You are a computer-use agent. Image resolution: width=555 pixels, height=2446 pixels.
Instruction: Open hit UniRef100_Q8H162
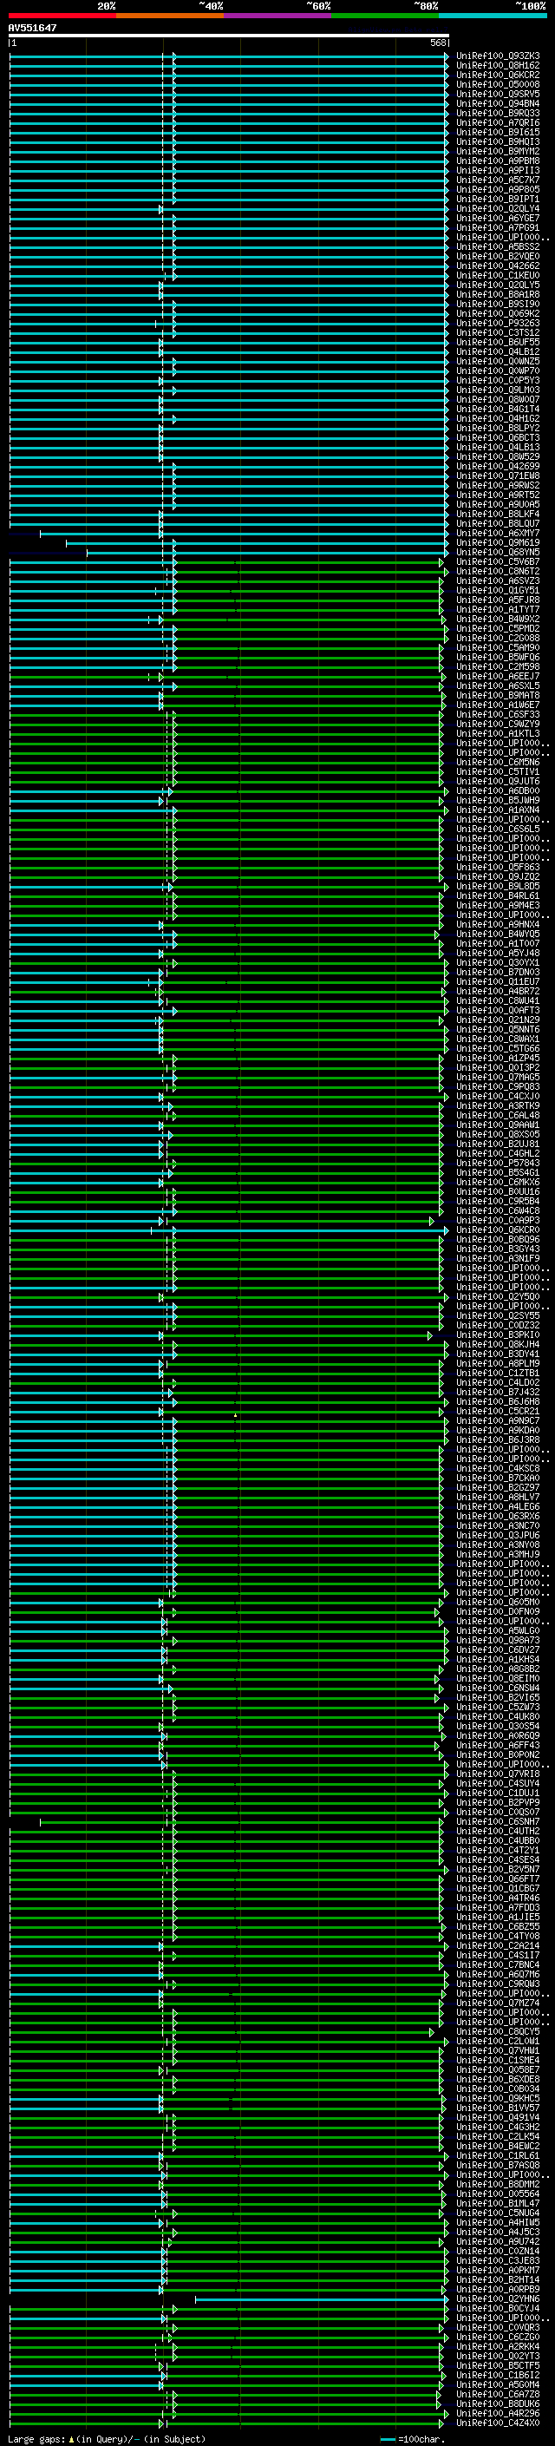pos(498,66)
